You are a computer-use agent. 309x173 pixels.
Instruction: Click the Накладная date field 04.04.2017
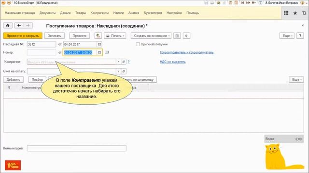click(80, 44)
